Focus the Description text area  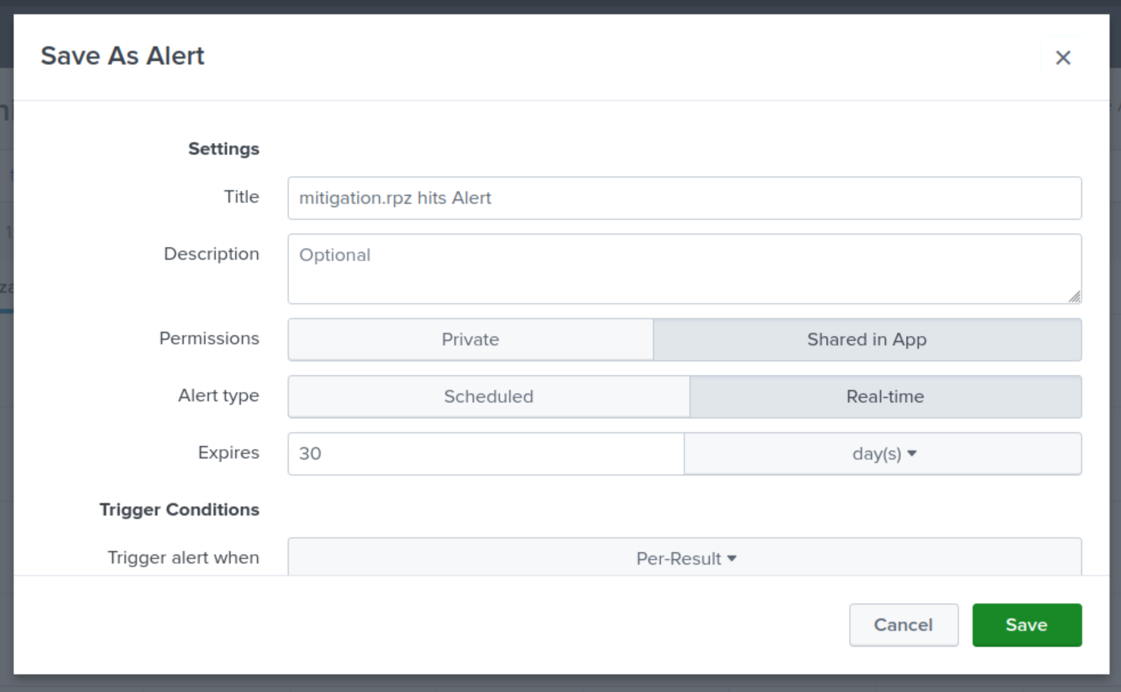(x=684, y=268)
